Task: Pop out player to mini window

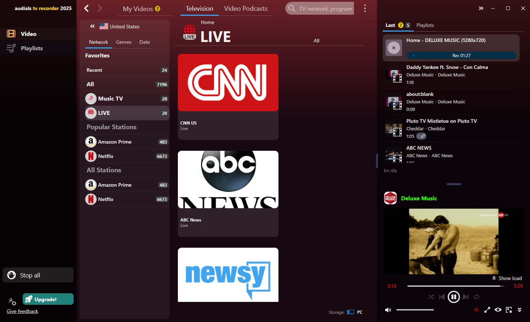Action: [509, 310]
